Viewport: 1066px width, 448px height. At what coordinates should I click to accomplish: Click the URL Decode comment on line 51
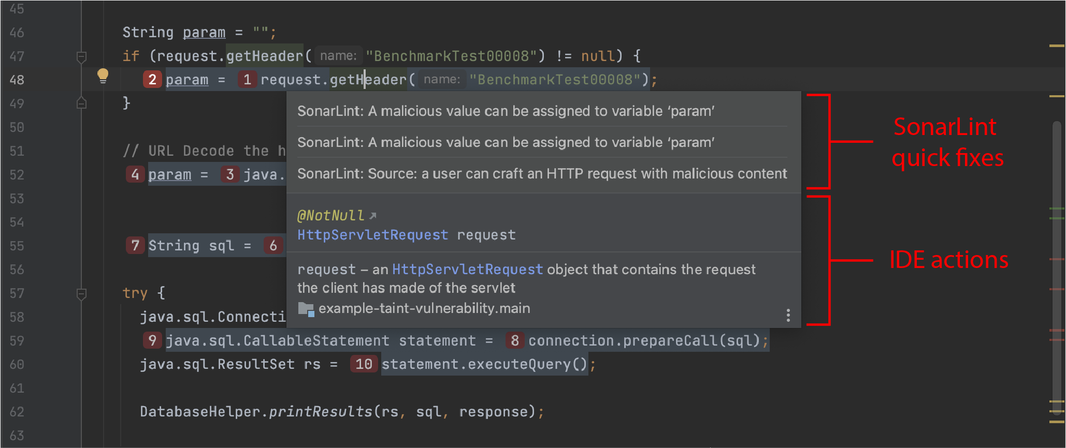pos(204,151)
